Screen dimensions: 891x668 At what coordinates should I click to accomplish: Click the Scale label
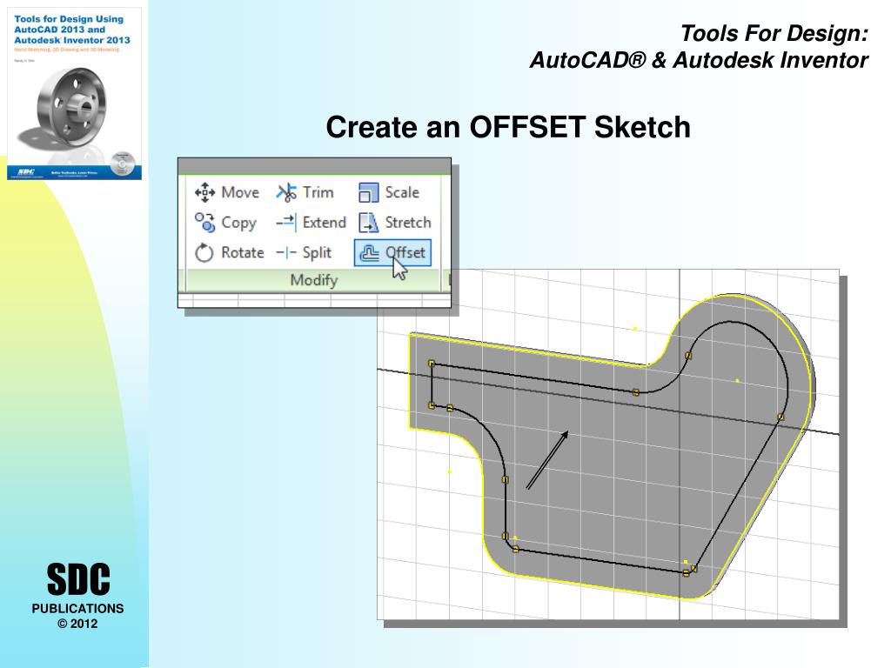click(402, 192)
